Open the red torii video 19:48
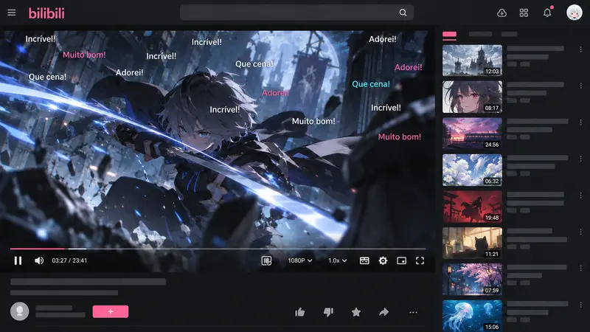The image size is (590, 332). tap(472, 207)
